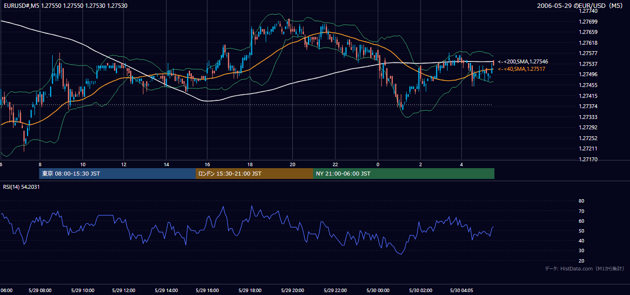
Task: Click RSI axis level 40
Action: pyautogui.click(x=581, y=240)
